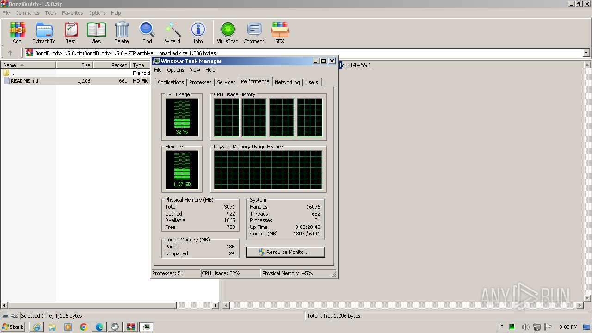Switch to the Applications tab
The height and width of the screenshot is (333, 592).
(x=171, y=82)
